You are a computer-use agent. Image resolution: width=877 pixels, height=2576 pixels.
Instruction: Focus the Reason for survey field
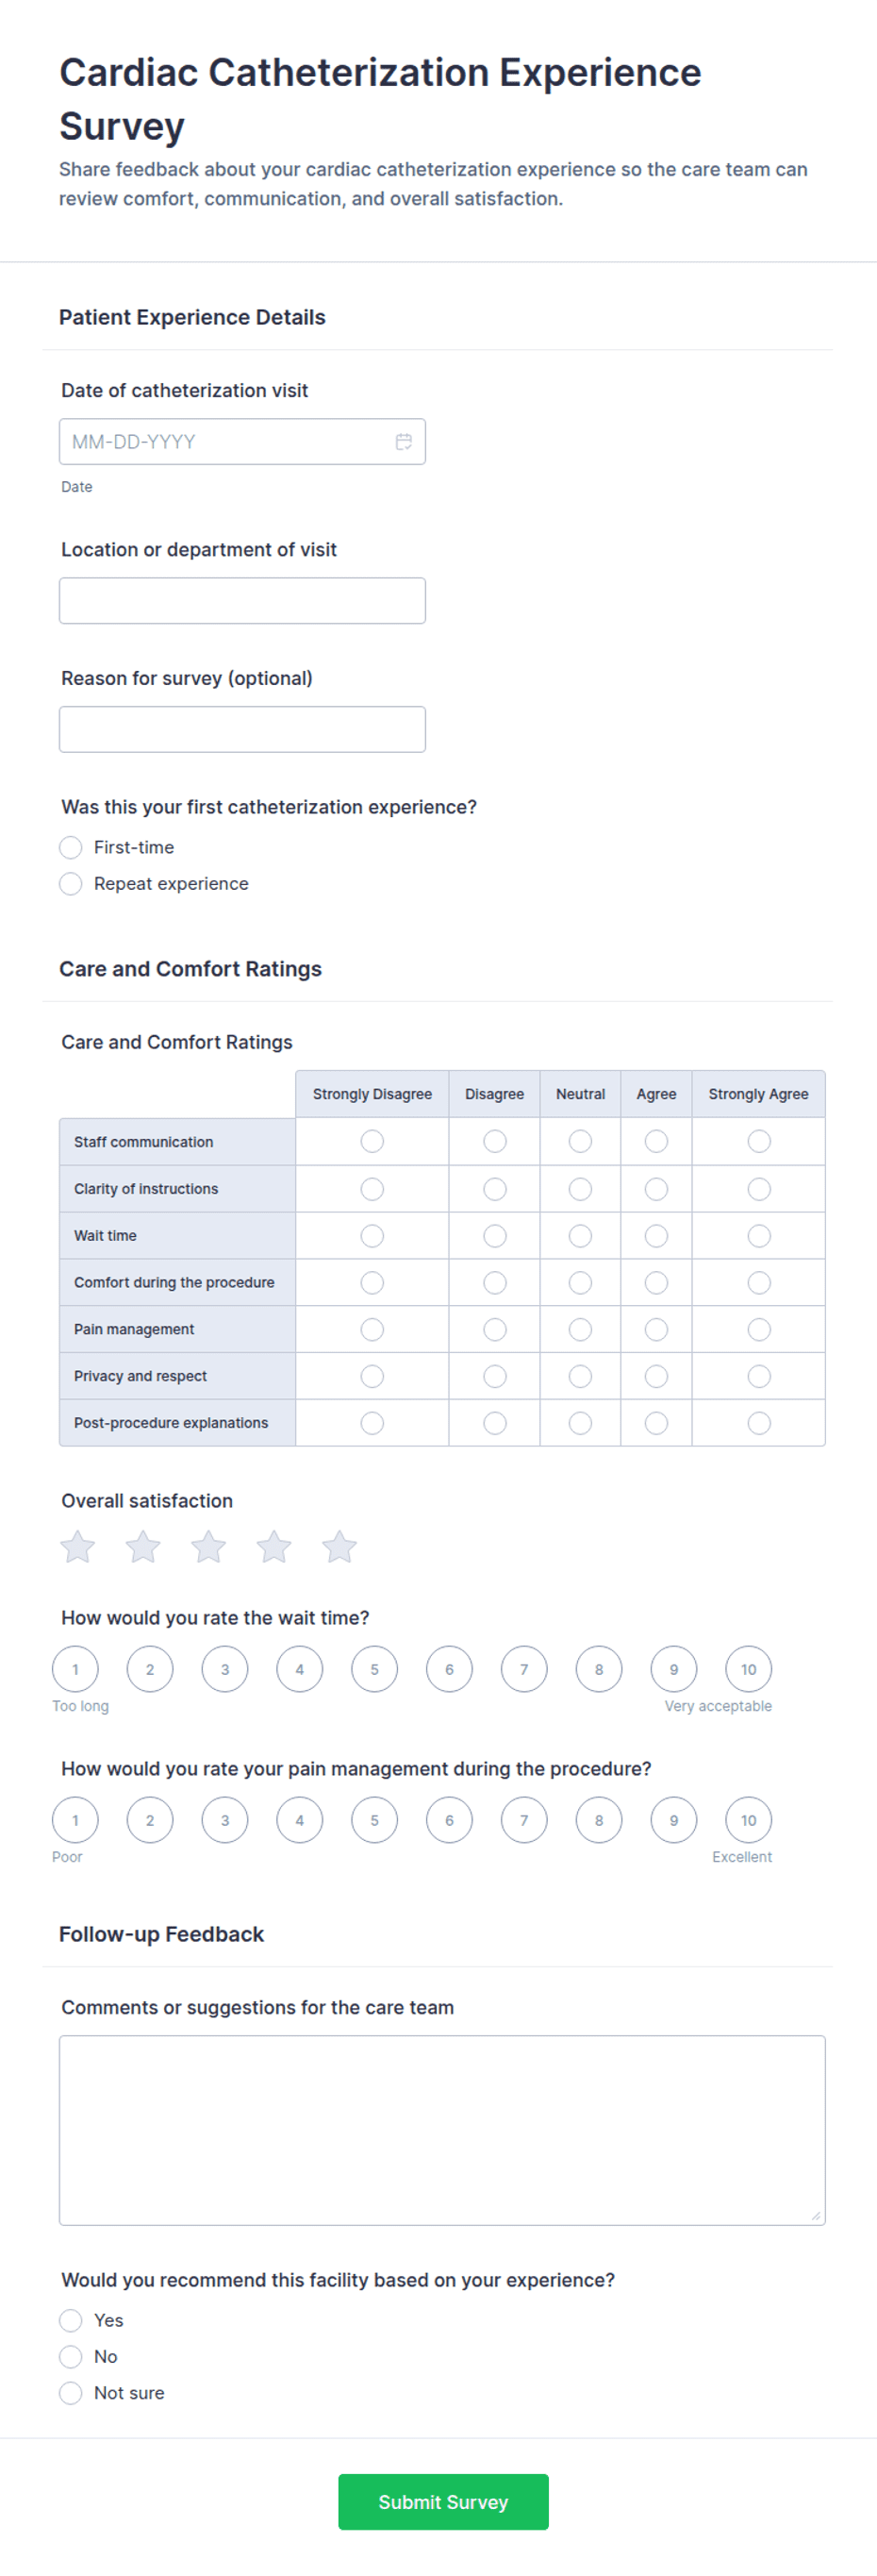click(x=242, y=729)
